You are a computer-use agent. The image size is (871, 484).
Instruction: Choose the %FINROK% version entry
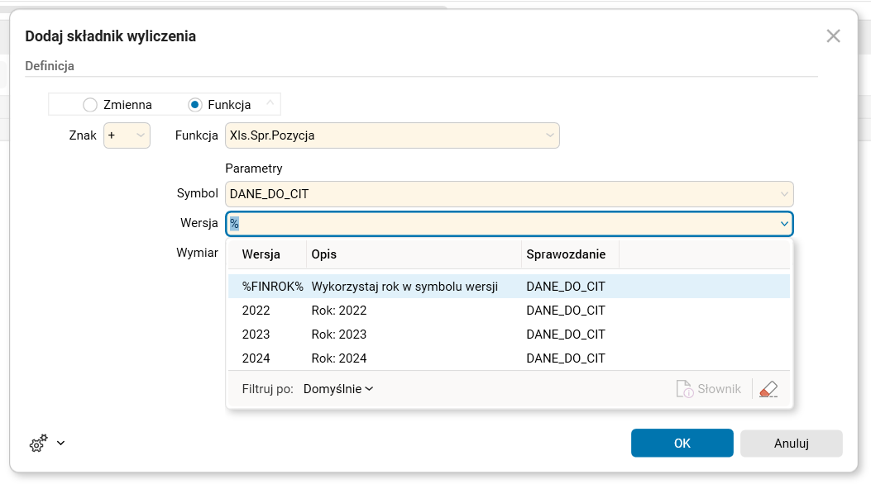coord(272,287)
